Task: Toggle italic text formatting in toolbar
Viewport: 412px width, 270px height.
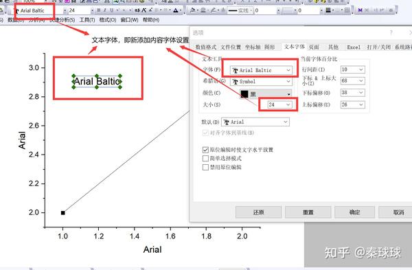Action: 105,10
